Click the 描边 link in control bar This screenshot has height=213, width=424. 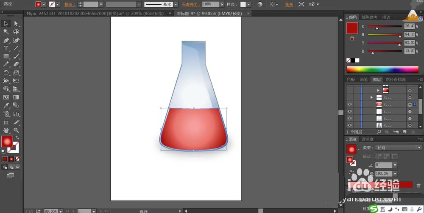click(70, 5)
